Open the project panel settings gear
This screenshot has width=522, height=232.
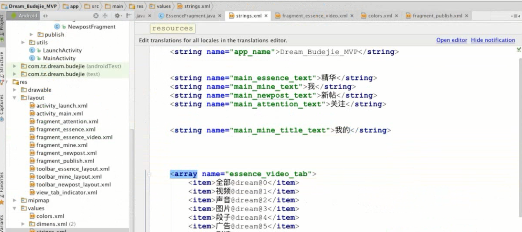click(117, 16)
